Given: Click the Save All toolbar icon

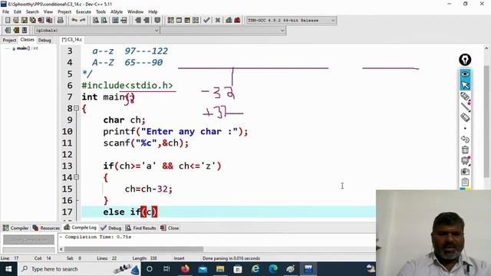Looking at the screenshot, I should tap(32, 21).
